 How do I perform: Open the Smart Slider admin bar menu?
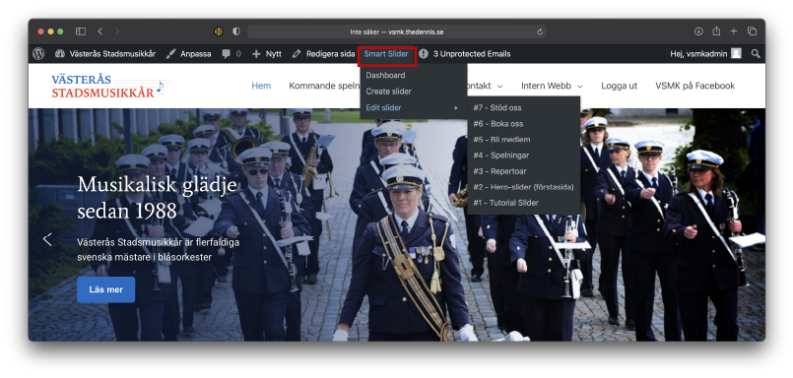point(386,53)
